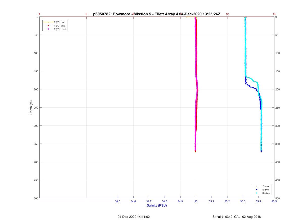Click the red 14 temperature tick label
This screenshot has height=223, width=303.
(274, 14)
